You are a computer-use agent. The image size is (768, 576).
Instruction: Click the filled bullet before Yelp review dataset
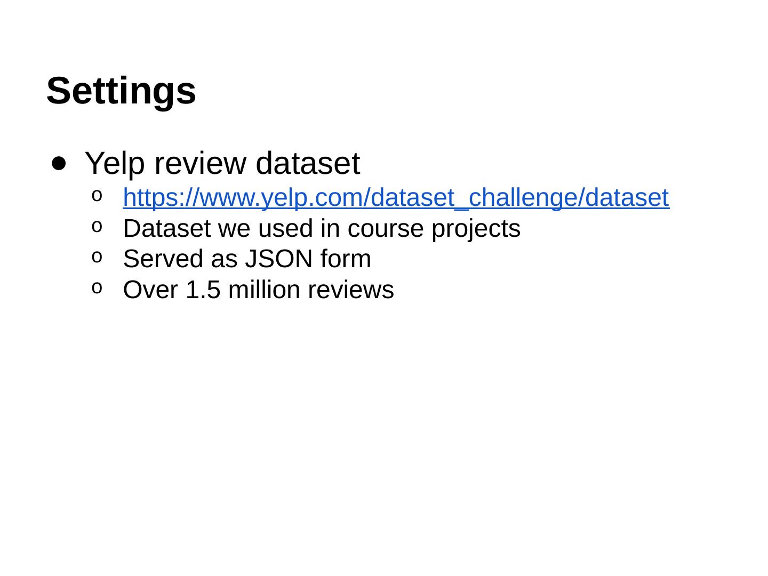pyautogui.click(x=59, y=162)
